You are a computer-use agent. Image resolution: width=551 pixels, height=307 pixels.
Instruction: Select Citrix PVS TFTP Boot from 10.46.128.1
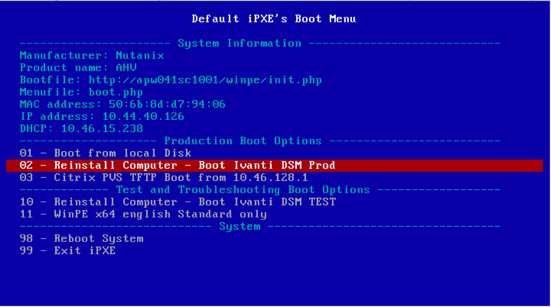coord(164,177)
